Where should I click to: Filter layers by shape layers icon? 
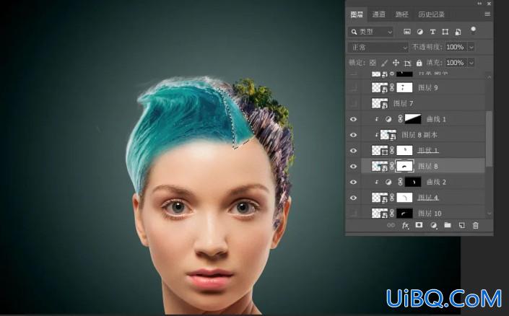pos(445,32)
